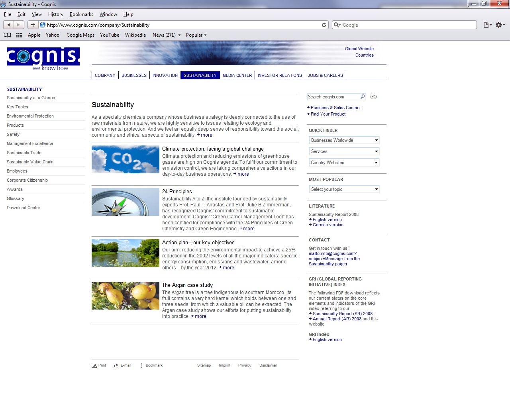510x408 pixels.
Task: Click the magnifier icon in cognis search
Action: point(363,97)
